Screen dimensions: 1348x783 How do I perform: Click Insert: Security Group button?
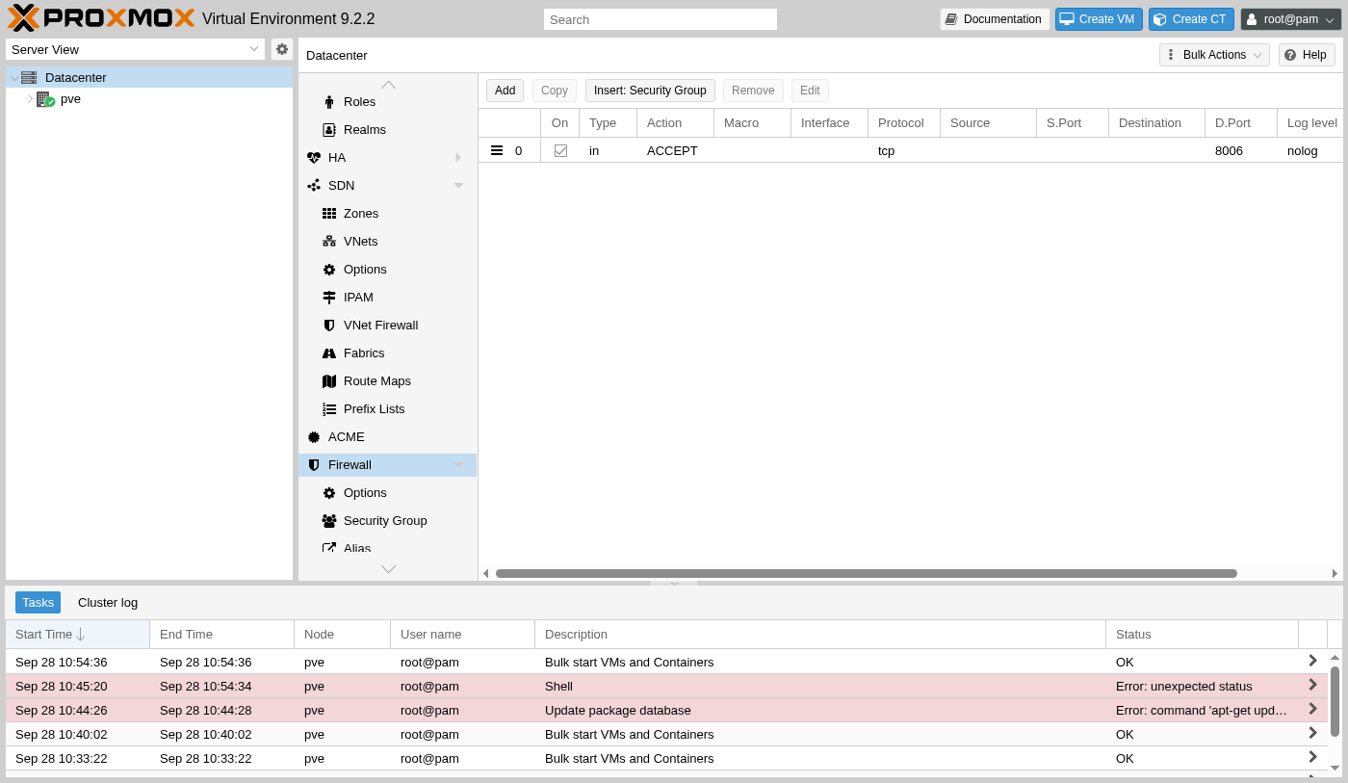650,91
